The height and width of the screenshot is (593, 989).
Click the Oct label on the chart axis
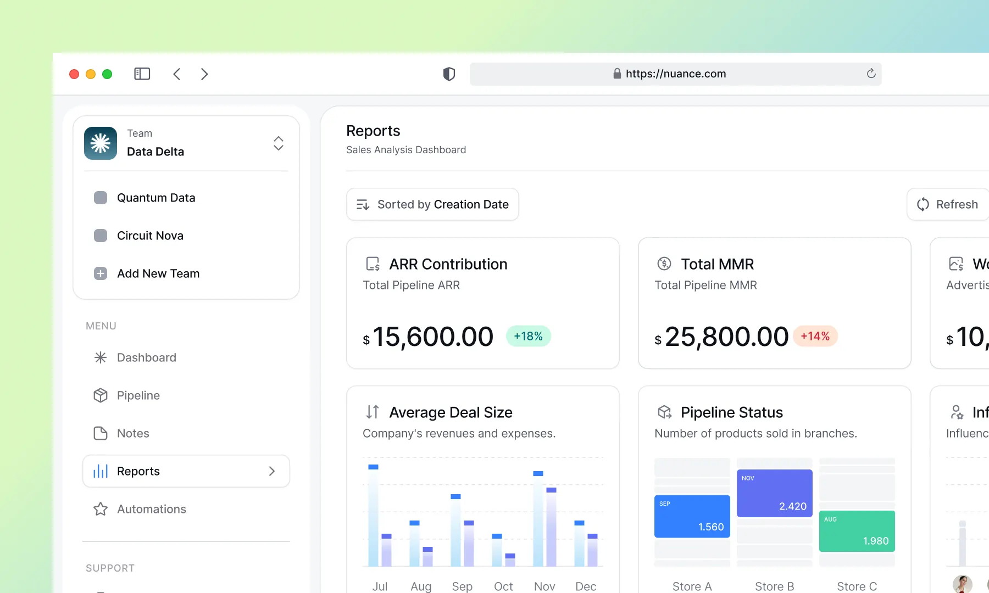point(503,586)
